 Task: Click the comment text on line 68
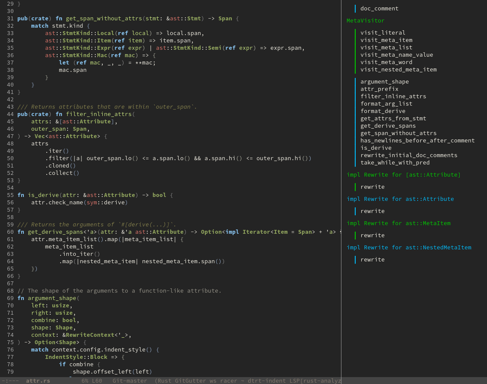point(119,291)
